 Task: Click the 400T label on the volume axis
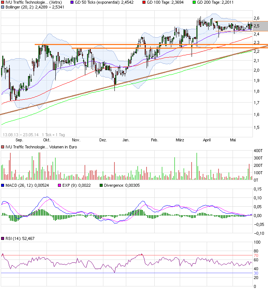point(258,151)
